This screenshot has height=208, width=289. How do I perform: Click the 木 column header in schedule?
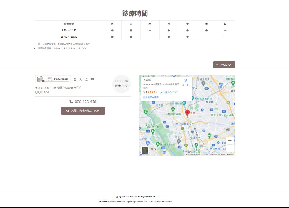click(x=169, y=24)
